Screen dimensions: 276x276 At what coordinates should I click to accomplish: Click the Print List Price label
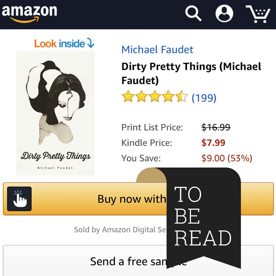[152, 127]
